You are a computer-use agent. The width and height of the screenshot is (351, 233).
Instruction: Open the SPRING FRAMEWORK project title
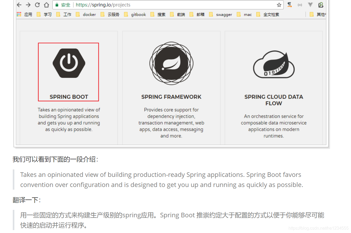(171, 97)
